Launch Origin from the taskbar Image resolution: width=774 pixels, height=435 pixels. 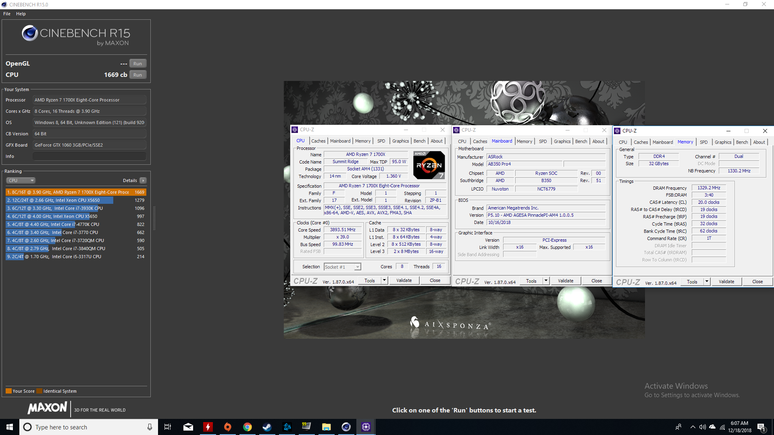tap(227, 427)
